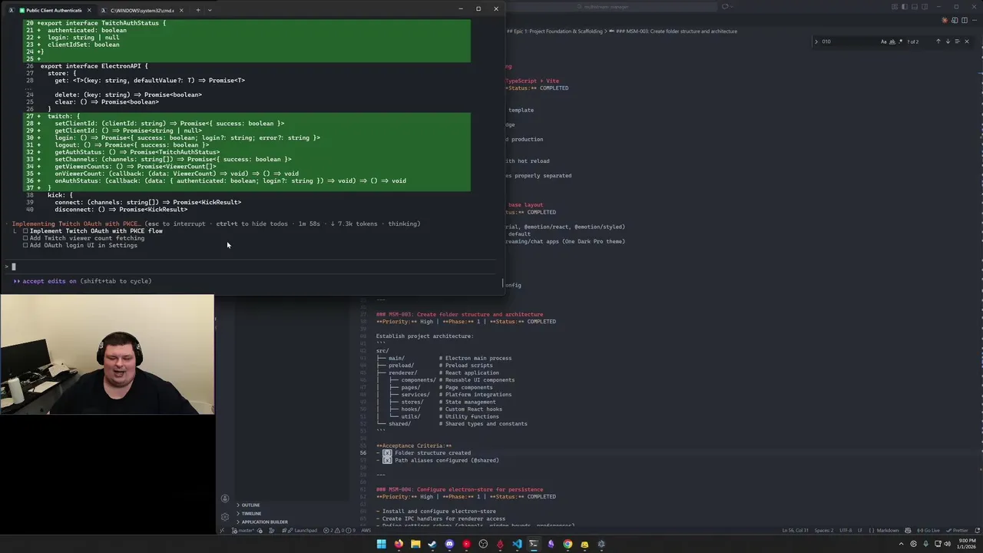Toggle Match Whole Word in find widget
Screen dimensions: 983x553
coord(892,41)
